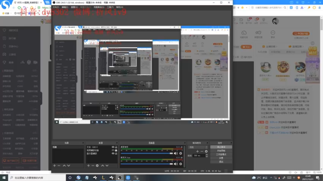Open the 文件(F) menu in OBS

56,7
